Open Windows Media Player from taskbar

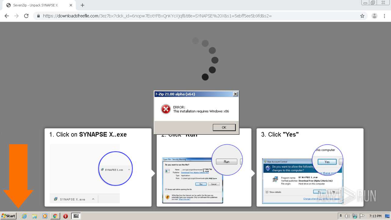(45, 216)
